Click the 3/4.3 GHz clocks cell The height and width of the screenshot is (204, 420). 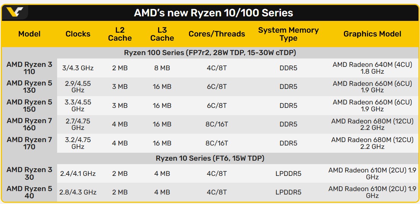78,68
